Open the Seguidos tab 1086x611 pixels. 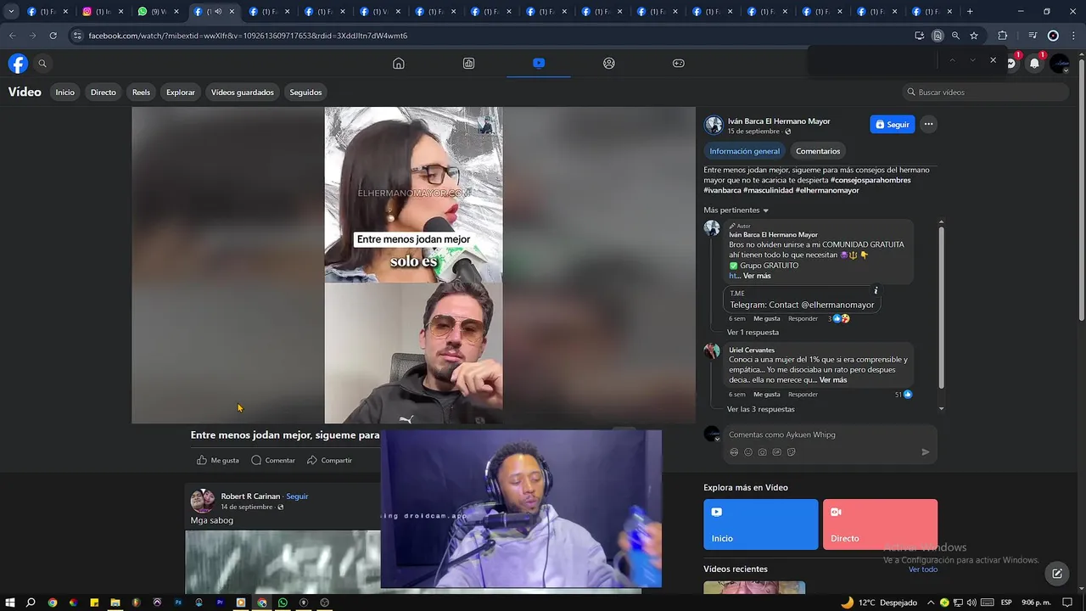click(x=305, y=92)
